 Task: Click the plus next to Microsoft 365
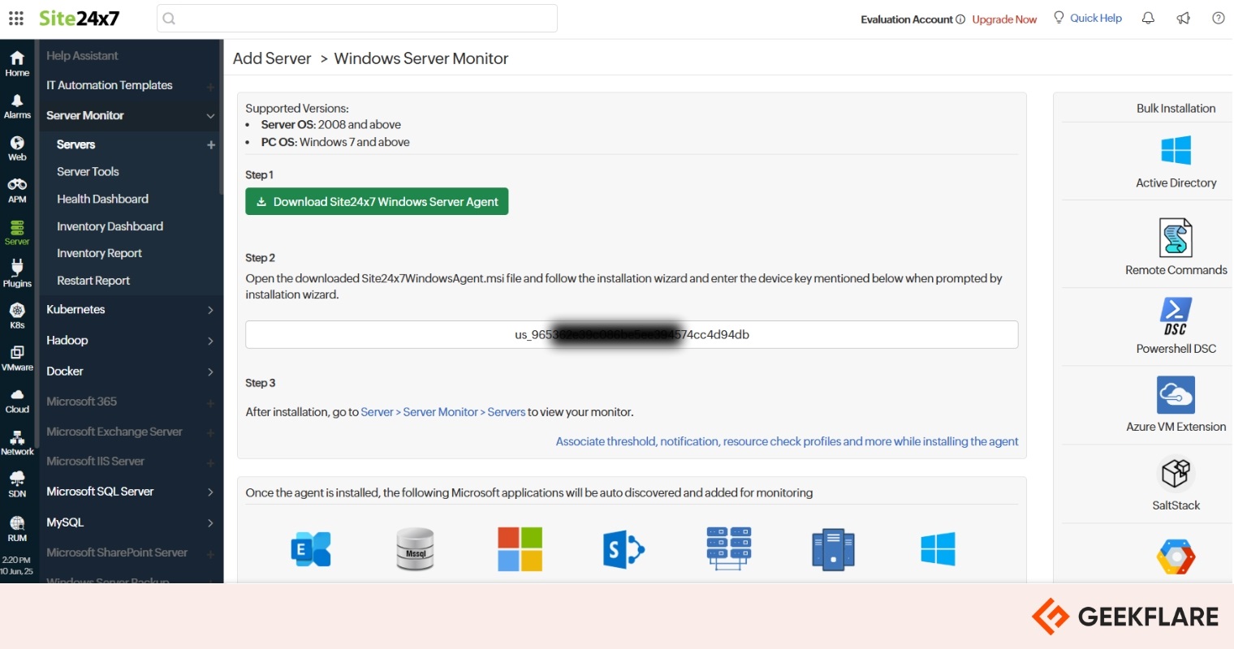(211, 403)
